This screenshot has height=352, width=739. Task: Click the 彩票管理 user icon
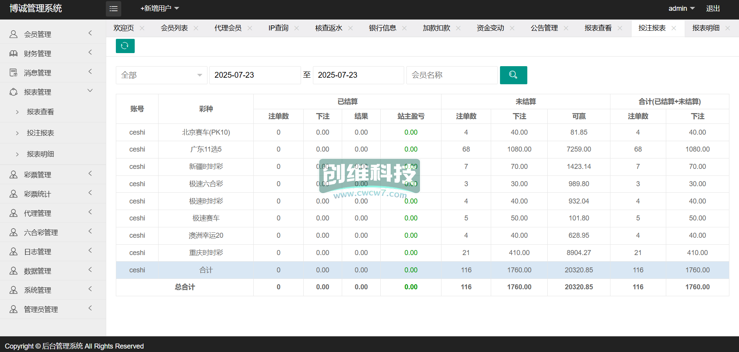click(x=13, y=175)
